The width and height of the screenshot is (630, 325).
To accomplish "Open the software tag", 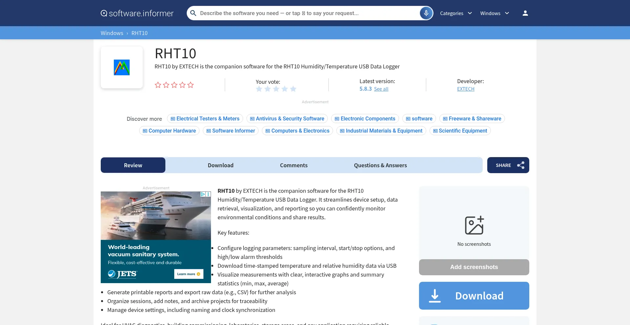I will coord(419,118).
